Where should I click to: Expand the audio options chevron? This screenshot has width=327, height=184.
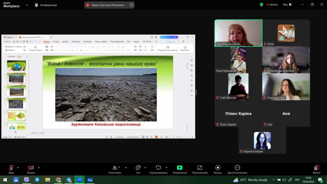click(x=18, y=167)
